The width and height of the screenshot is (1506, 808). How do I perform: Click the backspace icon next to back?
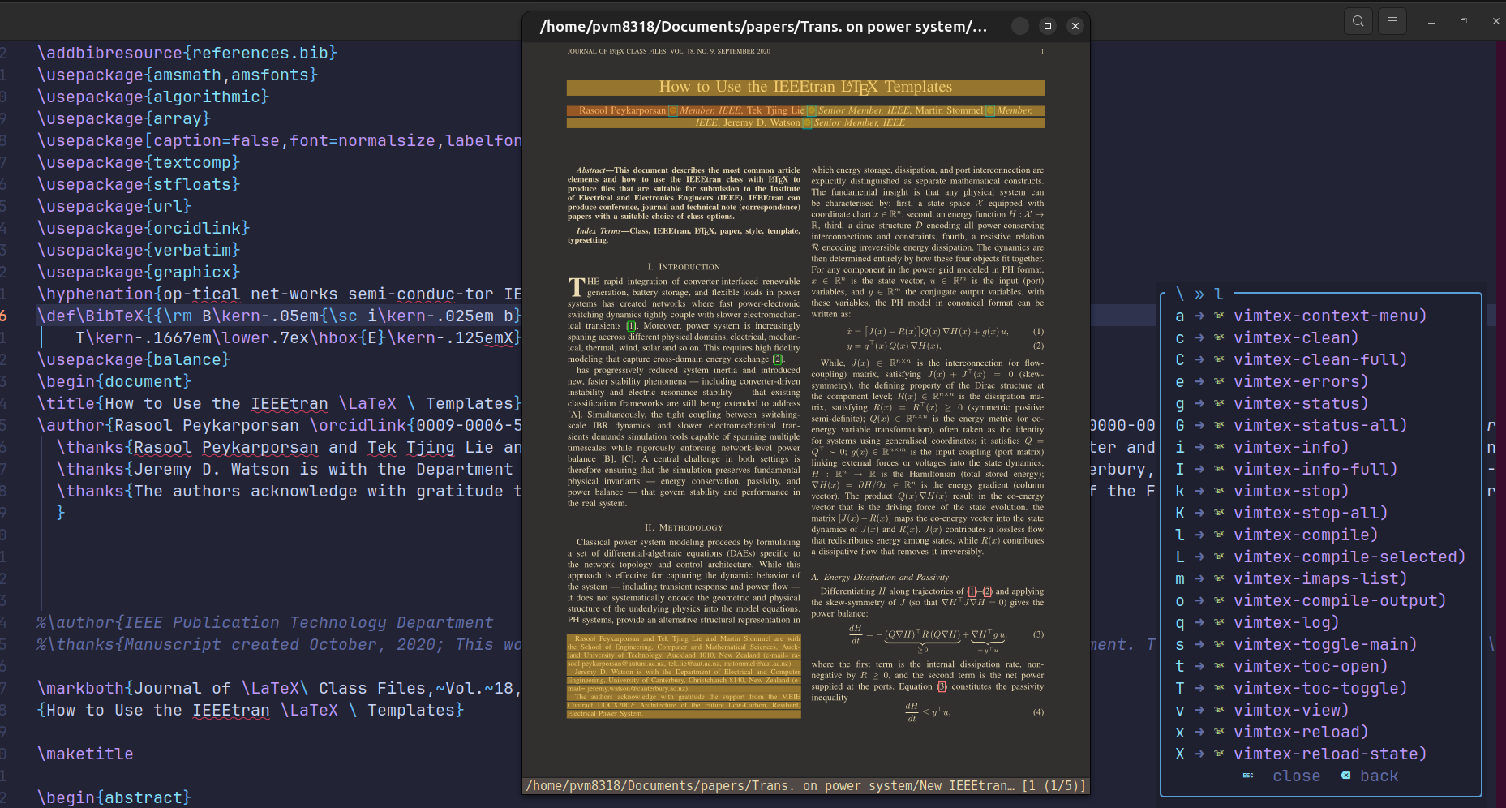[1345, 776]
